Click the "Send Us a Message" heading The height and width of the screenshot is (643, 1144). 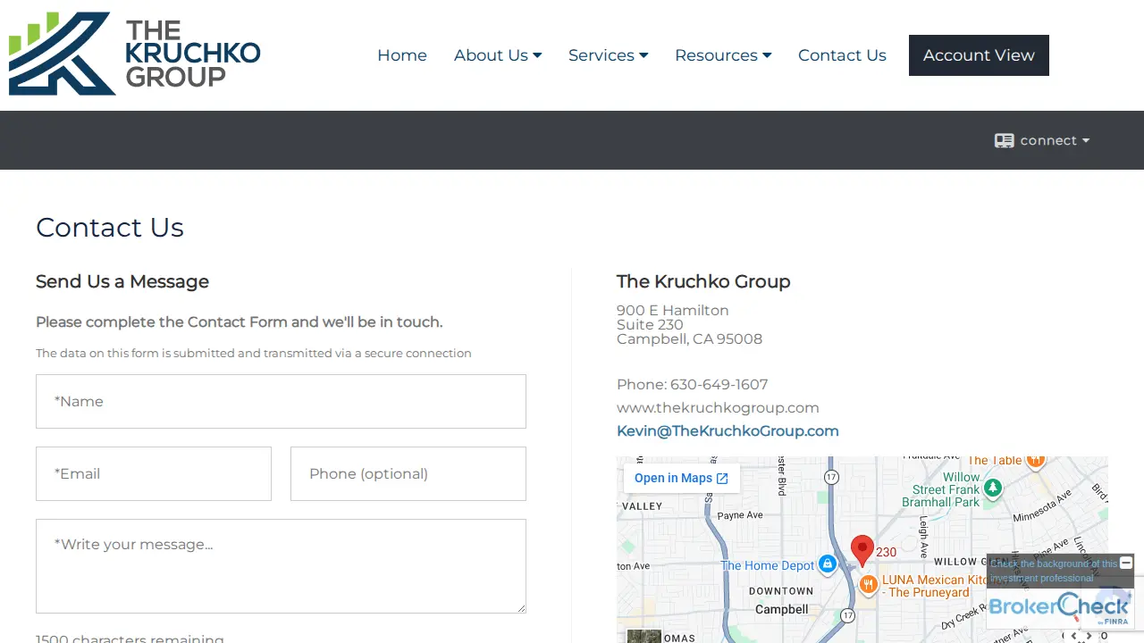122,281
